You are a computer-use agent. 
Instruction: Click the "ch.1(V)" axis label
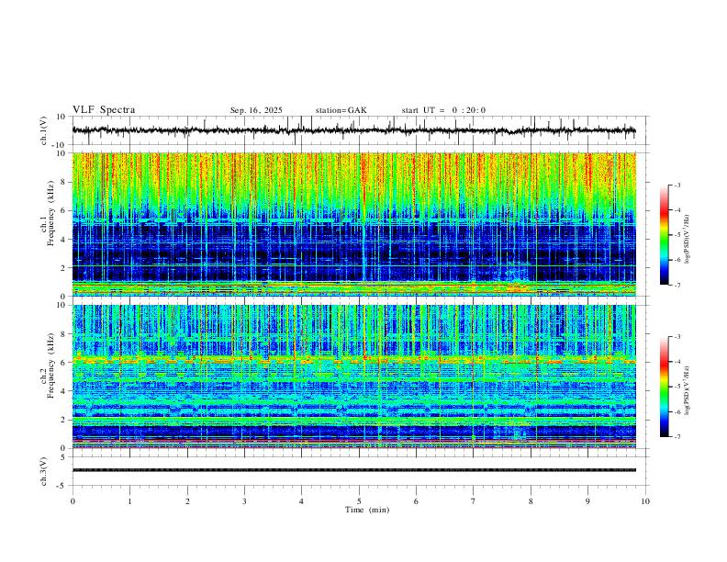[x=44, y=130]
